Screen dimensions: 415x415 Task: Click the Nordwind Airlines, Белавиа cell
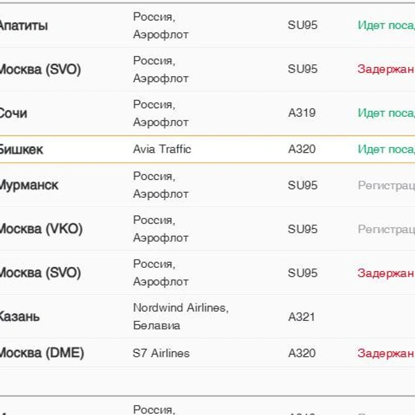181,316
